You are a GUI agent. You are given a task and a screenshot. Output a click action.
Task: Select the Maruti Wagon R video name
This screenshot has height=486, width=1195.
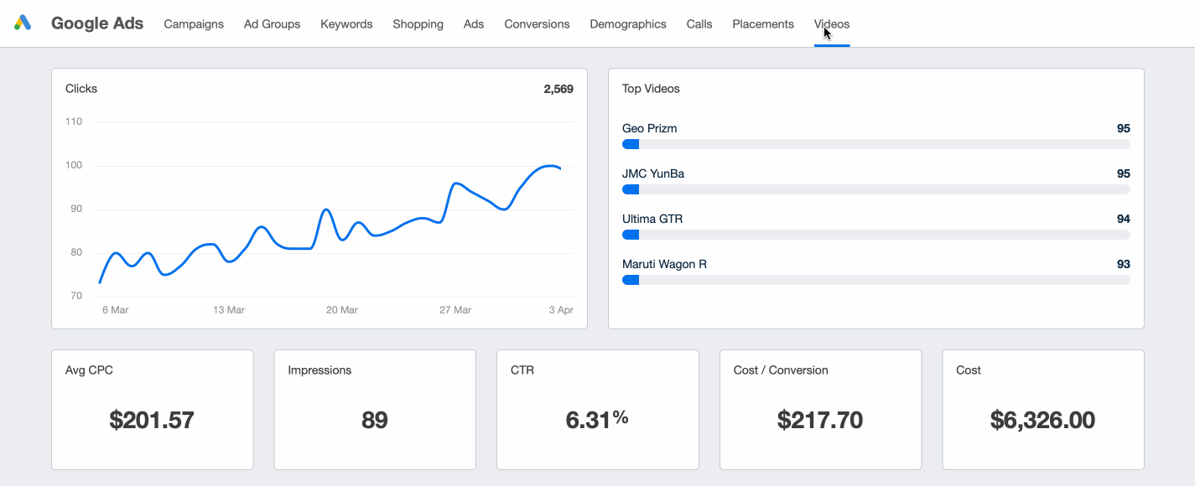[x=664, y=264]
